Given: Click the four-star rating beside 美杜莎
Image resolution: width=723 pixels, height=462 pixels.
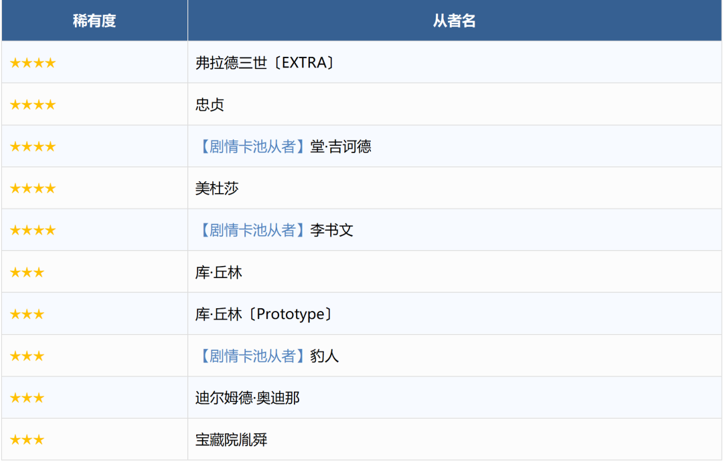Looking at the screenshot, I should tap(33, 189).
